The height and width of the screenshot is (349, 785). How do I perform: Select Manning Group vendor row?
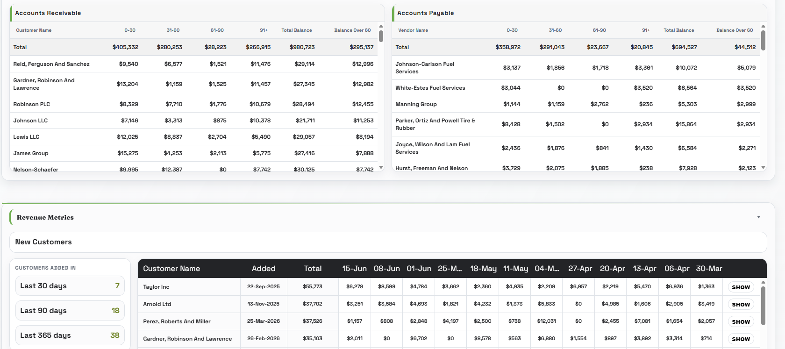576,104
